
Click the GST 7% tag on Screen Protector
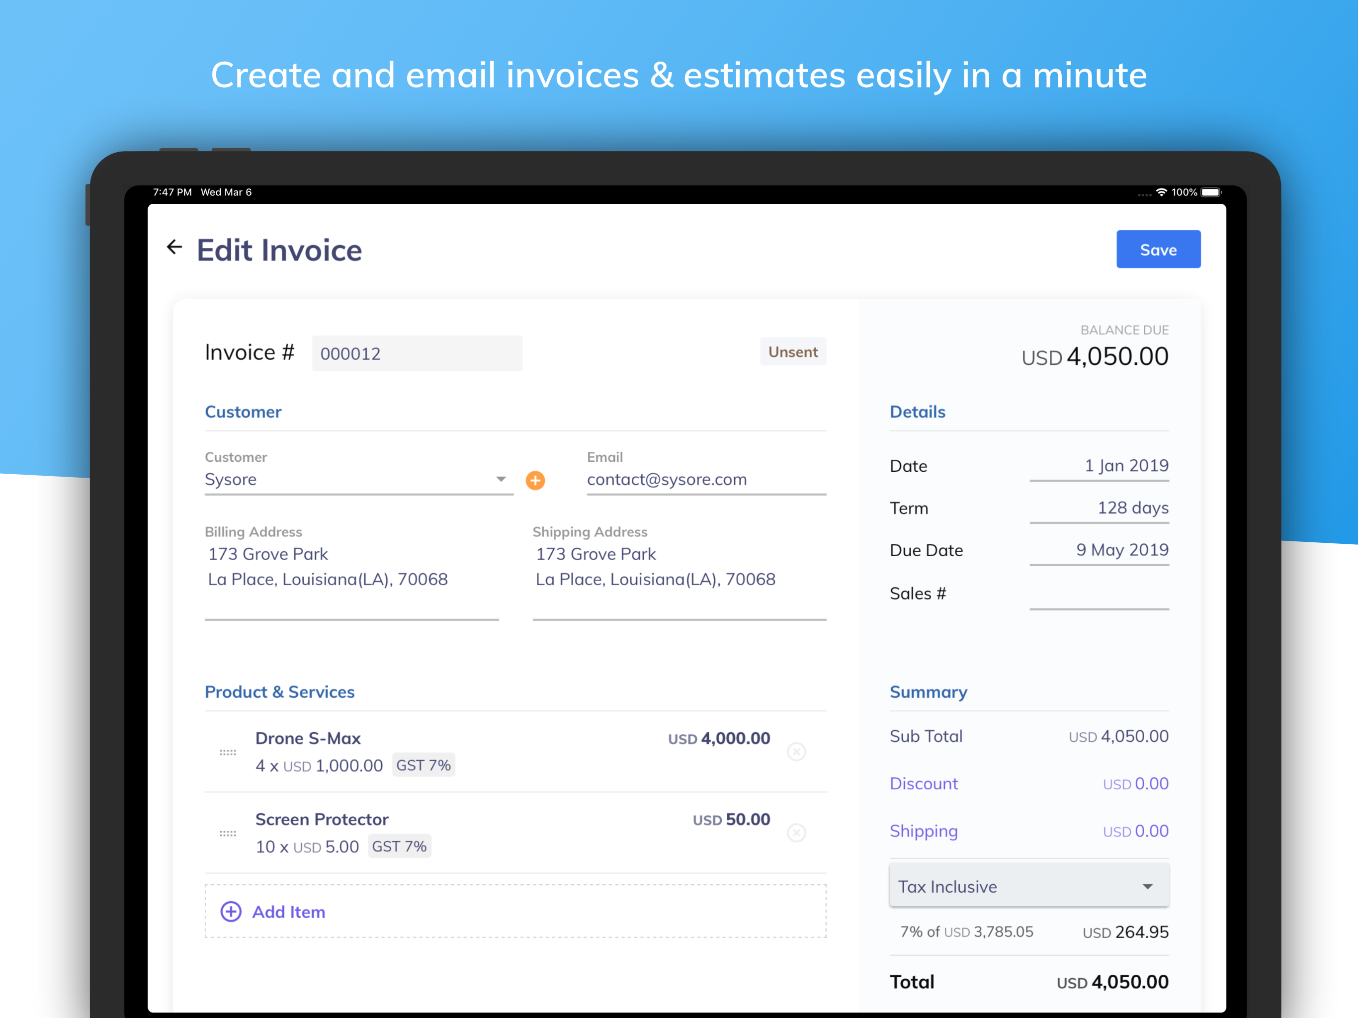coord(400,846)
